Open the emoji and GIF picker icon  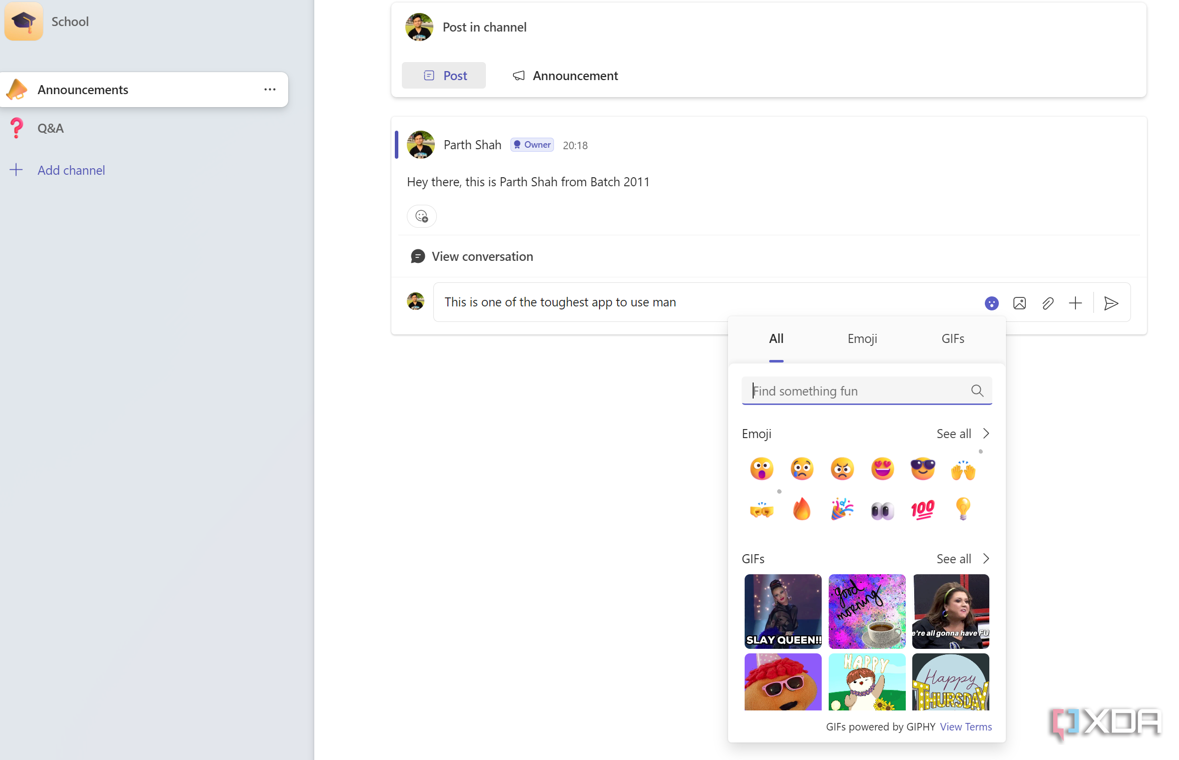pyautogui.click(x=991, y=303)
